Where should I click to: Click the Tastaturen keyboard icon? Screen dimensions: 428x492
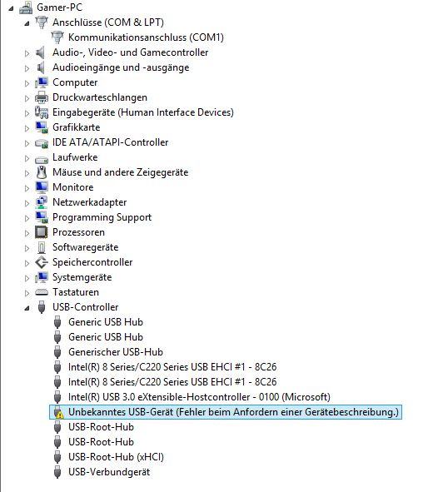42,292
